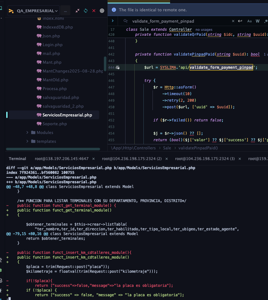Viewport: 268px width, 300px height.
Task: Click the collapse all icon in remote host toolbar
Action: pyautogui.click(x=78, y=11)
